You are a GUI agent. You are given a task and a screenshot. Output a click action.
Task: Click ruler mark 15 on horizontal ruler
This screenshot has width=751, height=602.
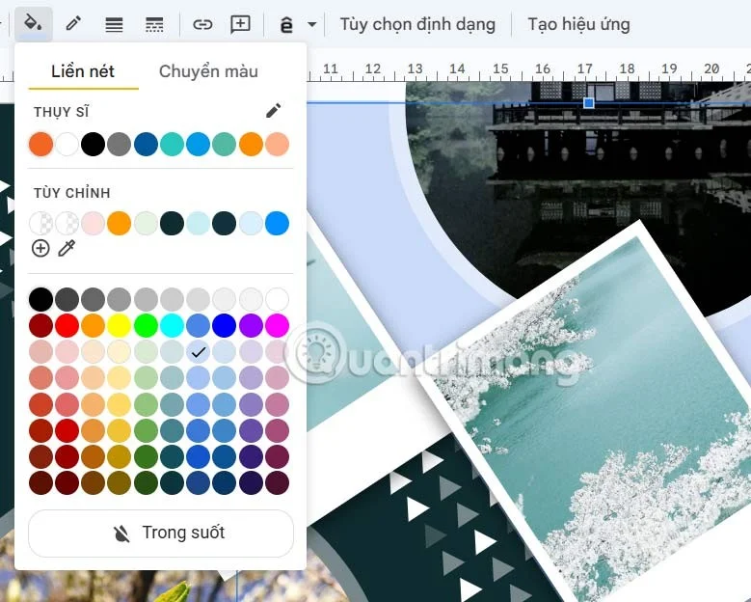500,69
